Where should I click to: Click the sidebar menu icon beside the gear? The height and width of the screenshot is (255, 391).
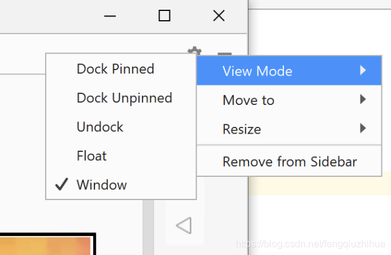point(224,54)
